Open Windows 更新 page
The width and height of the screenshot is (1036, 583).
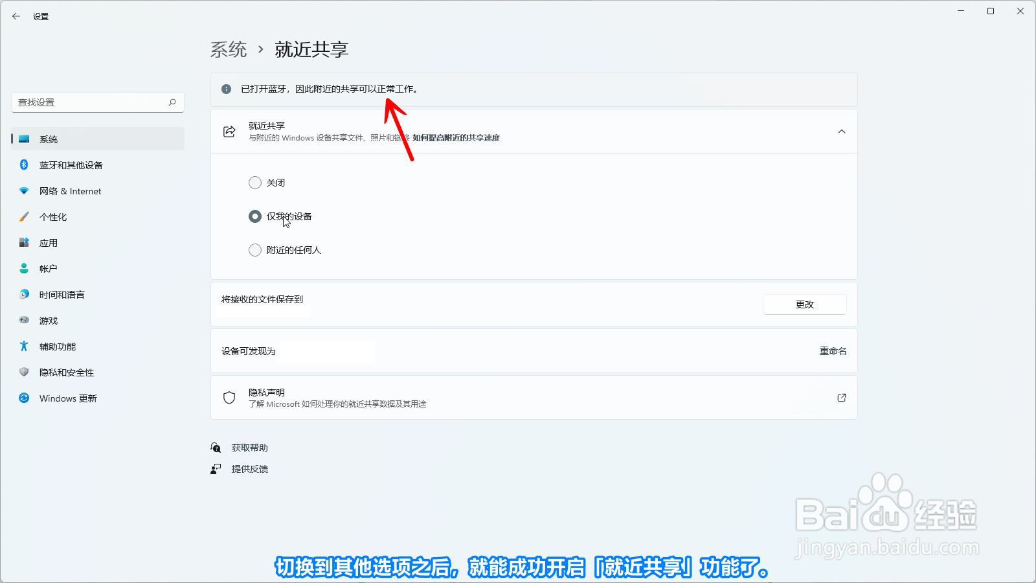pyautogui.click(x=98, y=398)
